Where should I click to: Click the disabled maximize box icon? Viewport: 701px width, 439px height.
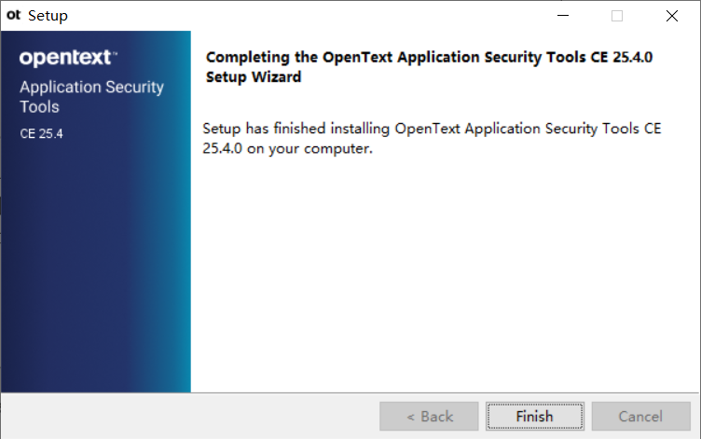coord(617,16)
